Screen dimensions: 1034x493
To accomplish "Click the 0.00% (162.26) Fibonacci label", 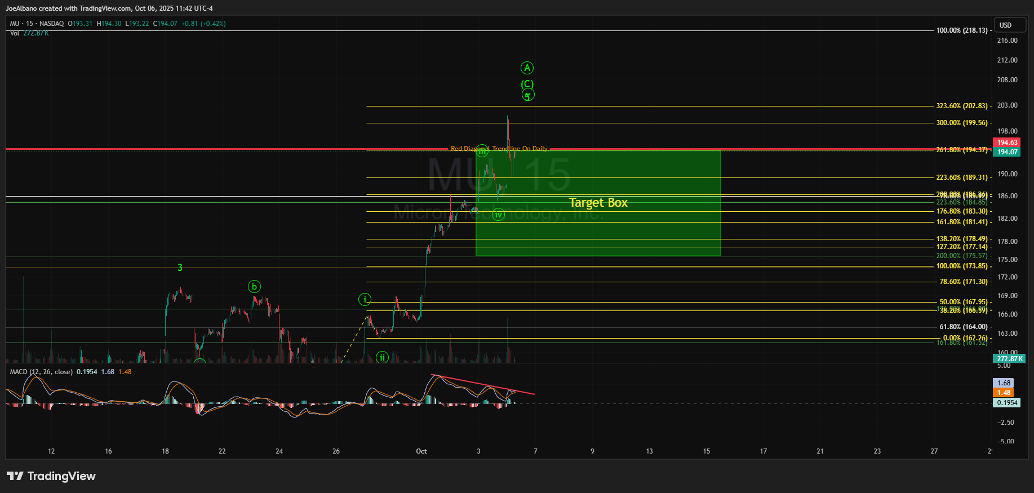I will [x=965, y=339].
